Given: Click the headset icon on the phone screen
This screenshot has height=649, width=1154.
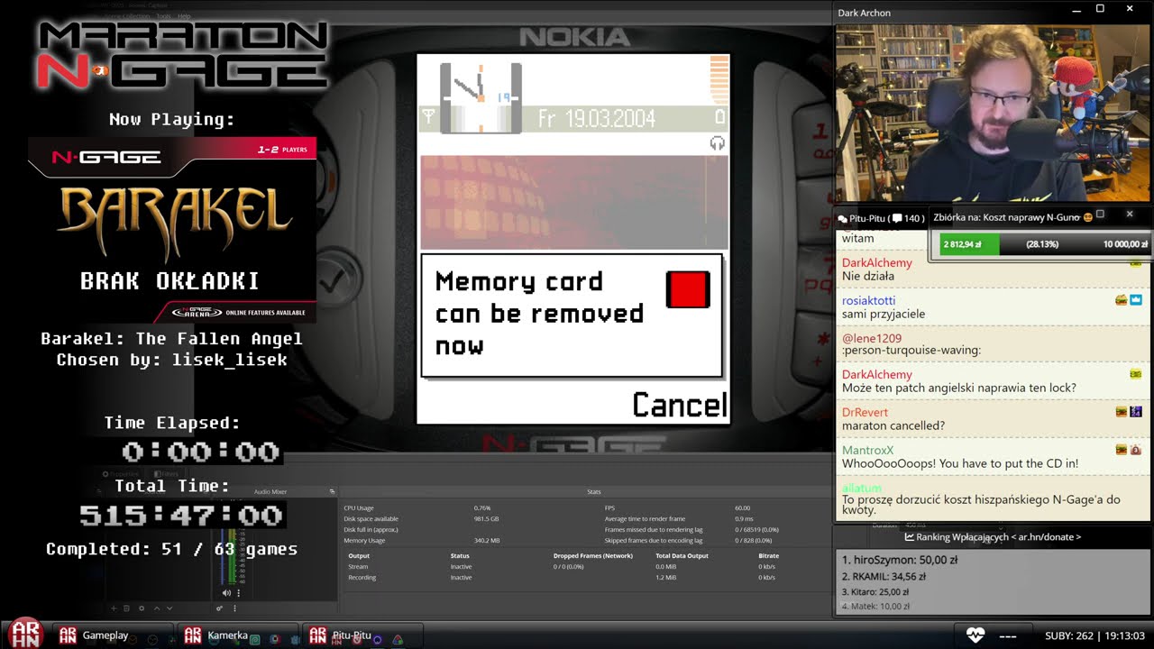Looking at the screenshot, I should (718, 143).
